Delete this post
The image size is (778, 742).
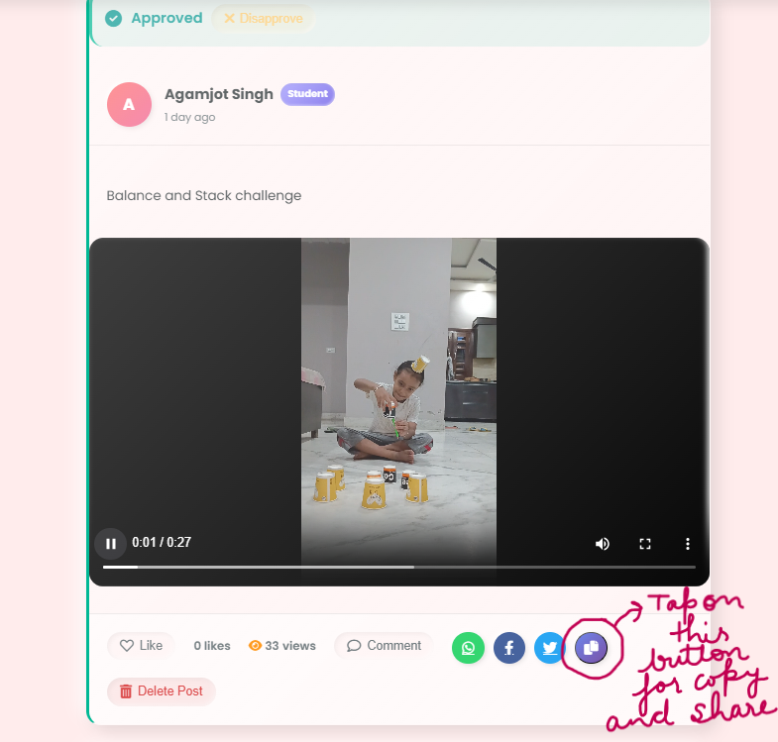[161, 691]
